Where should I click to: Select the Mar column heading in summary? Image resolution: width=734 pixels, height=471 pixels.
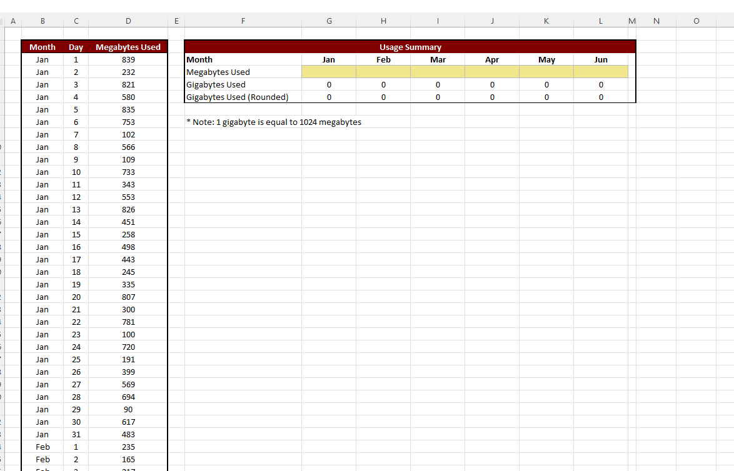(438, 59)
